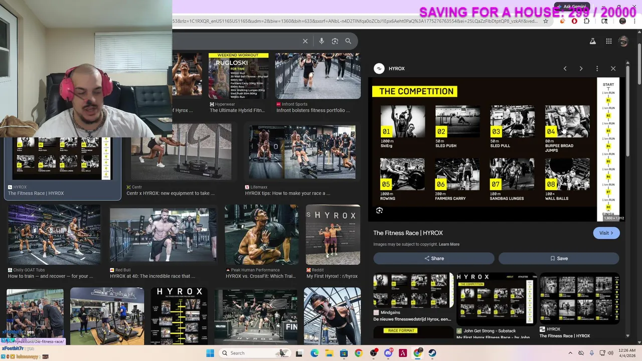The height and width of the screenshot is (361, 642).
Task: Open Lifemaxx HYROX tips result image
Action: (x=302, y=152)
